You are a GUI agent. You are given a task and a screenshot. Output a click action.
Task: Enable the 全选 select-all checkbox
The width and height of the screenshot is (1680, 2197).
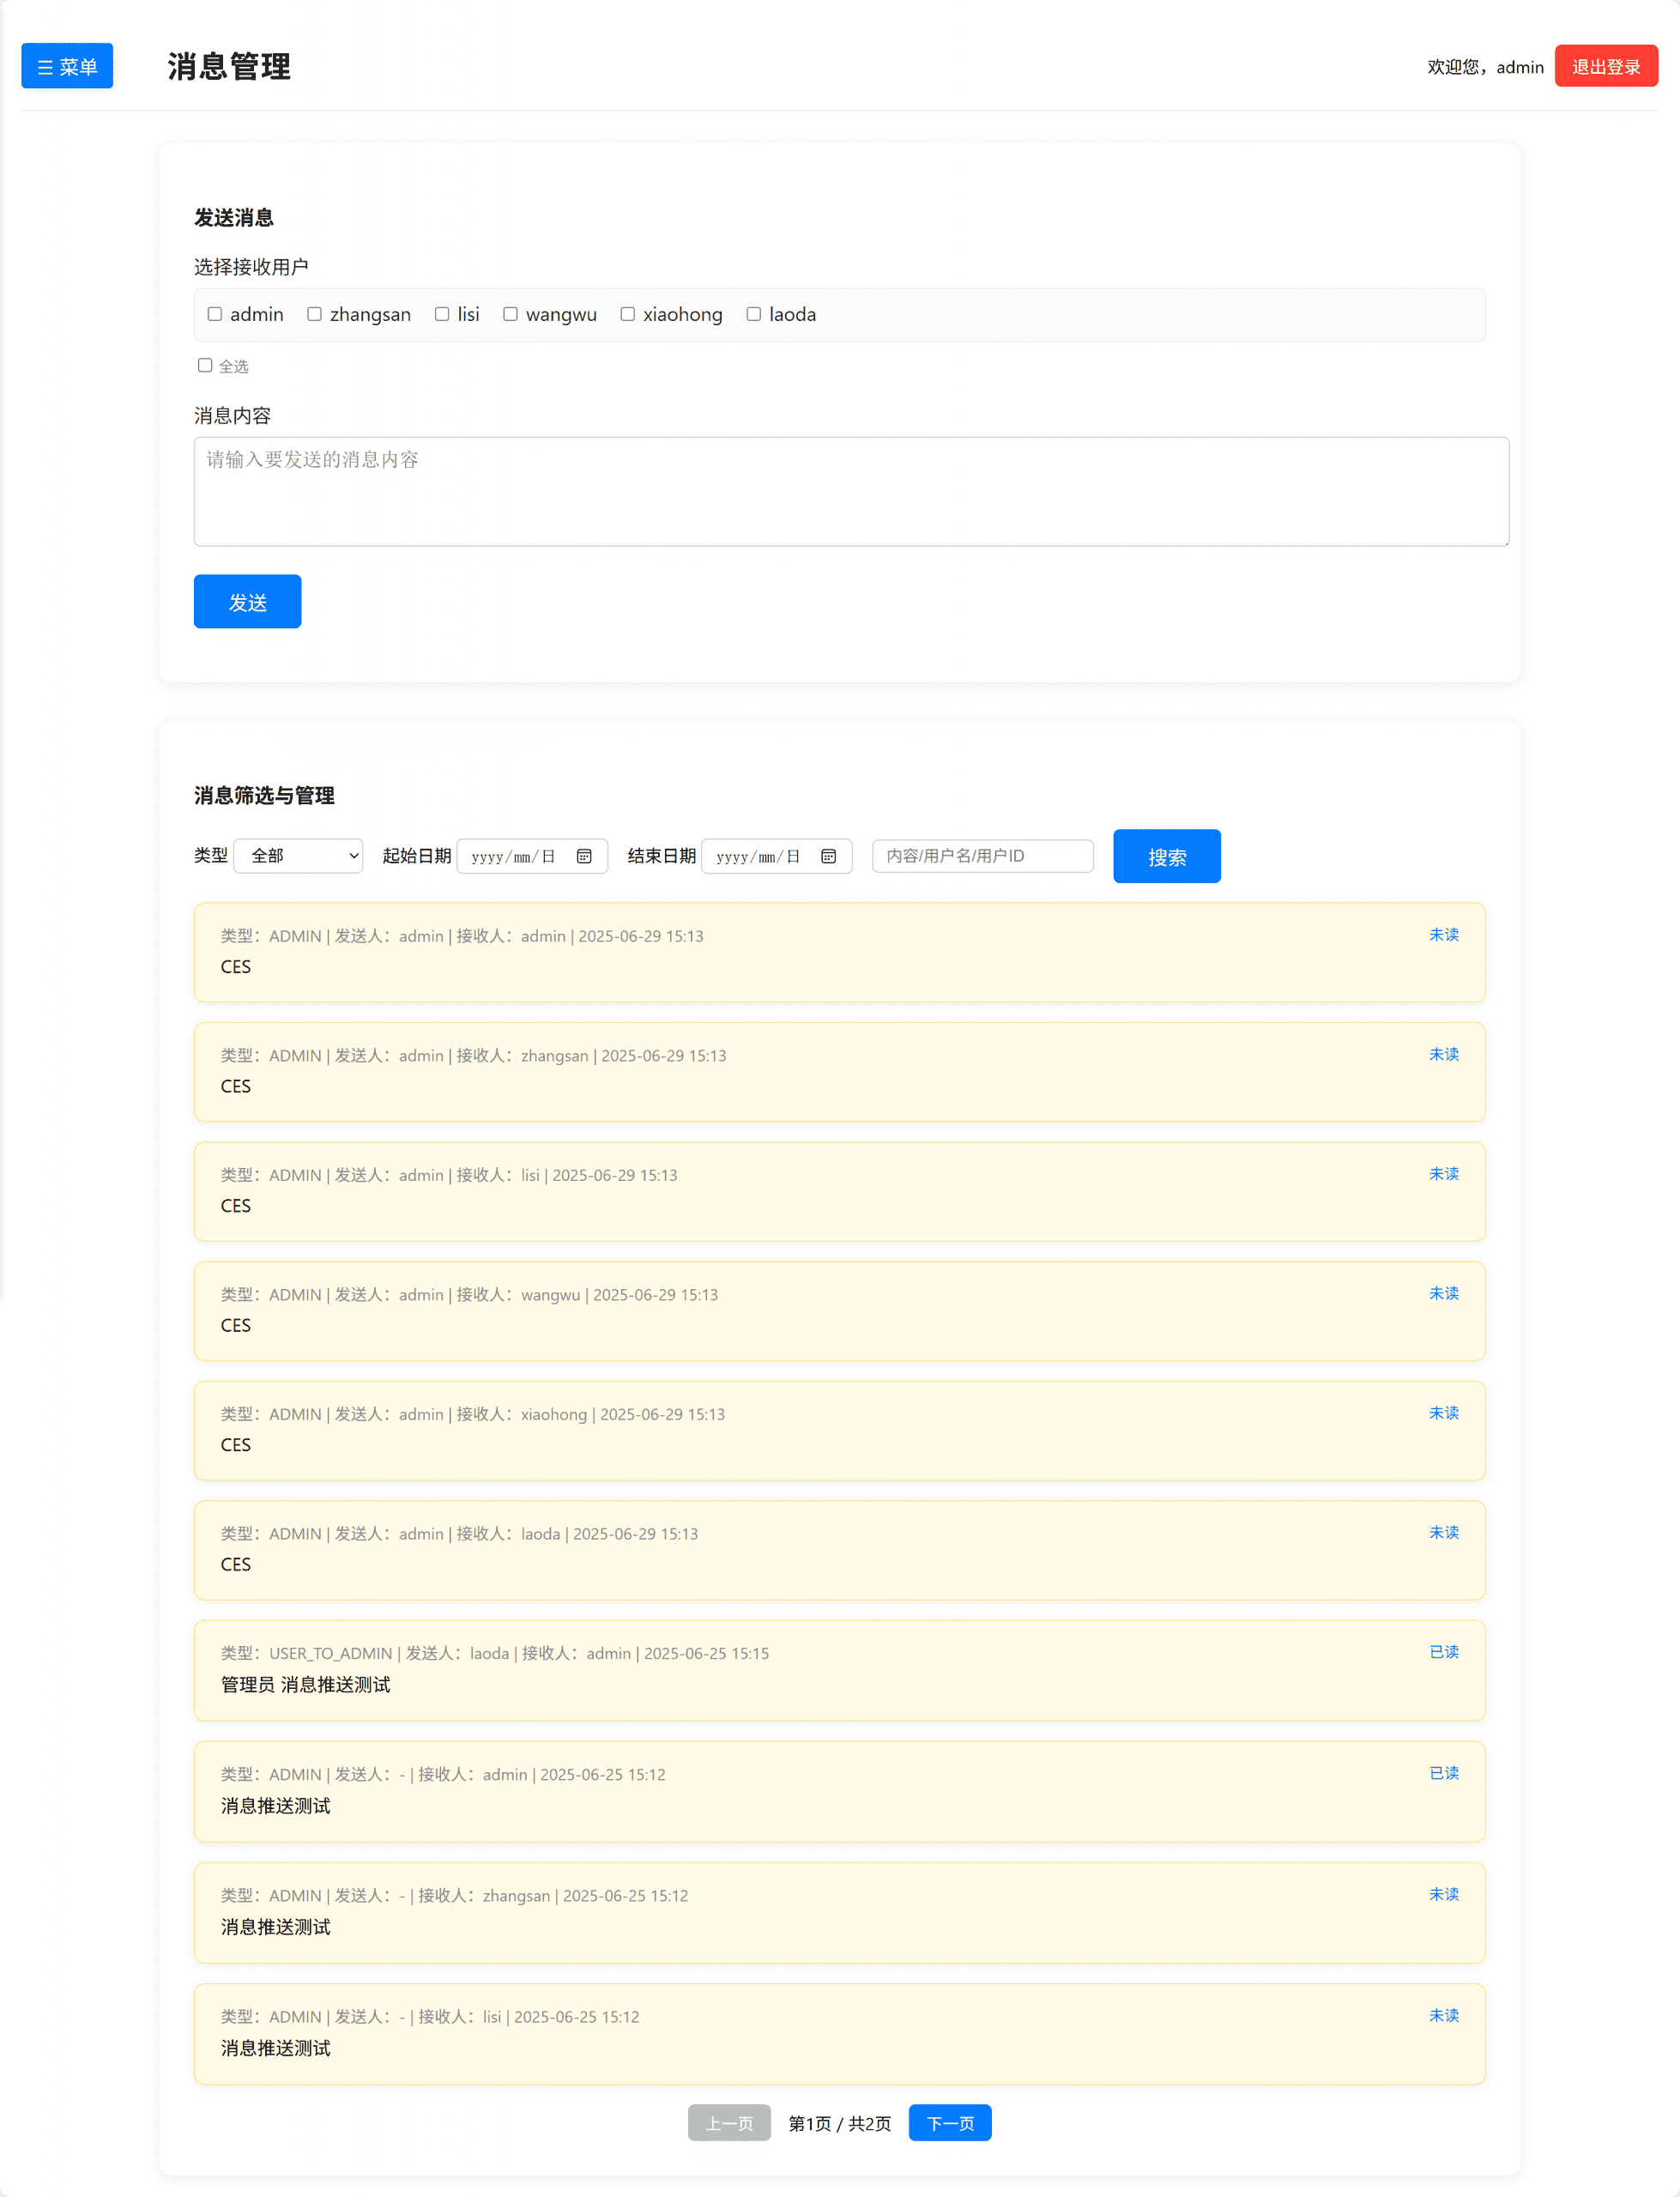coord(205,365)
